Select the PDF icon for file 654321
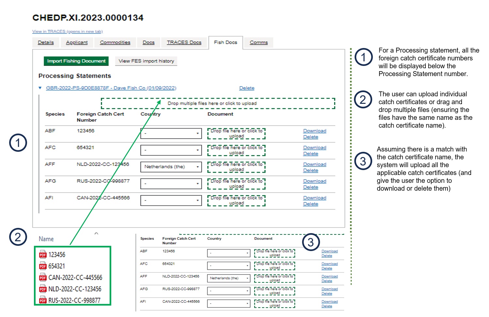Viewport: 489px width, 317px height. (x=43, y=266)
